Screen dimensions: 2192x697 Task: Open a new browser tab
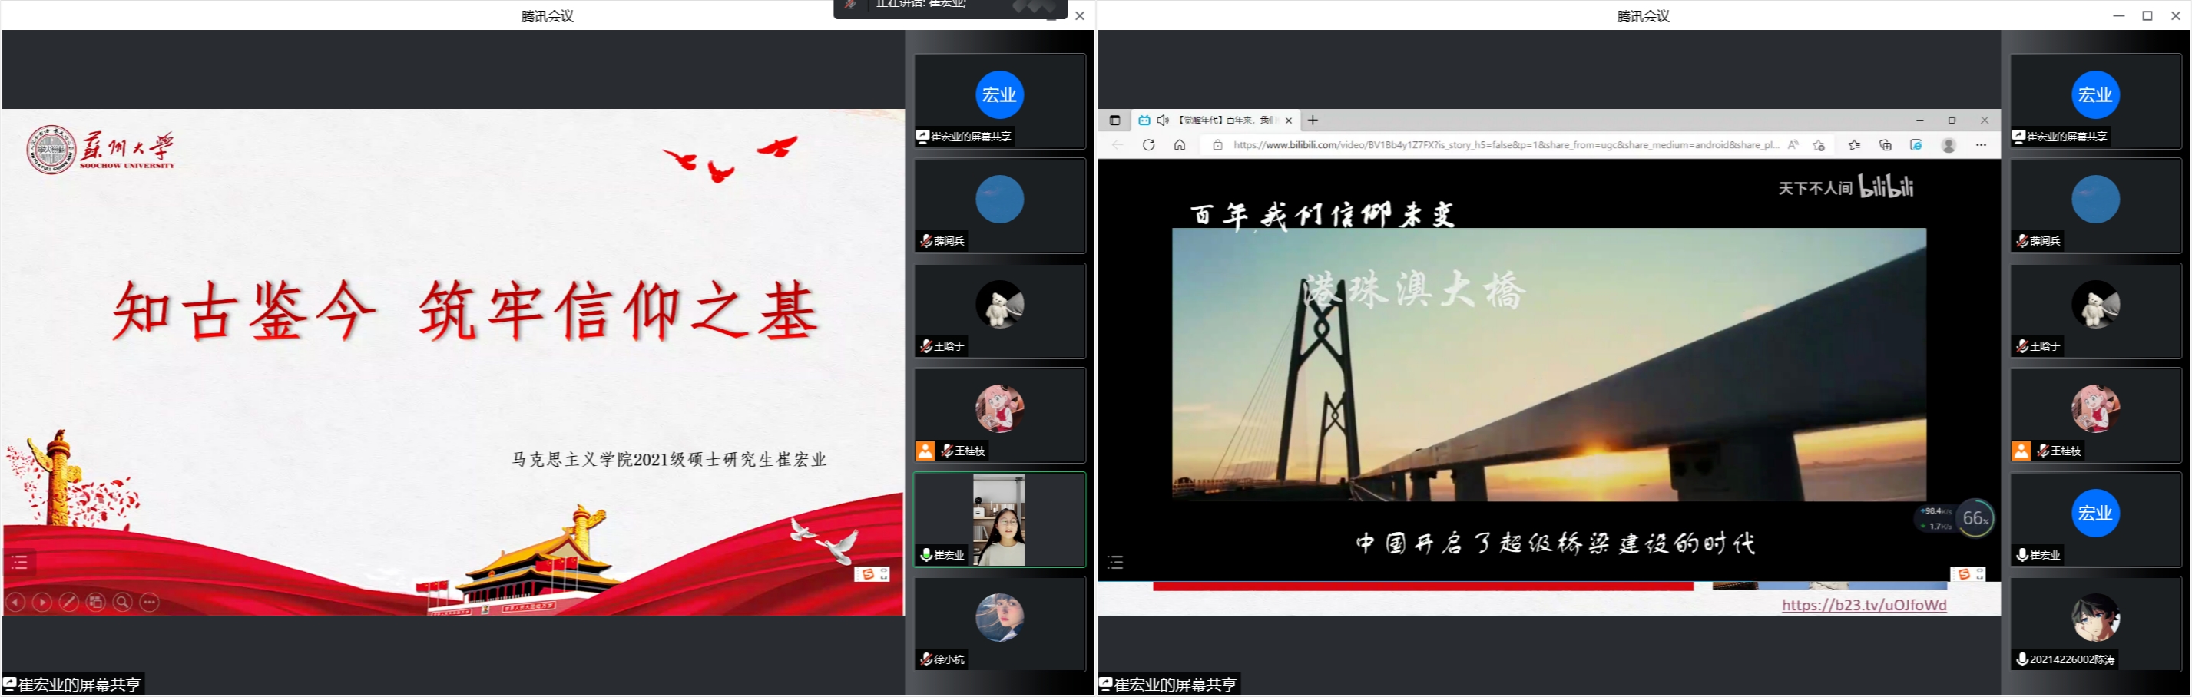(1313, 121)
